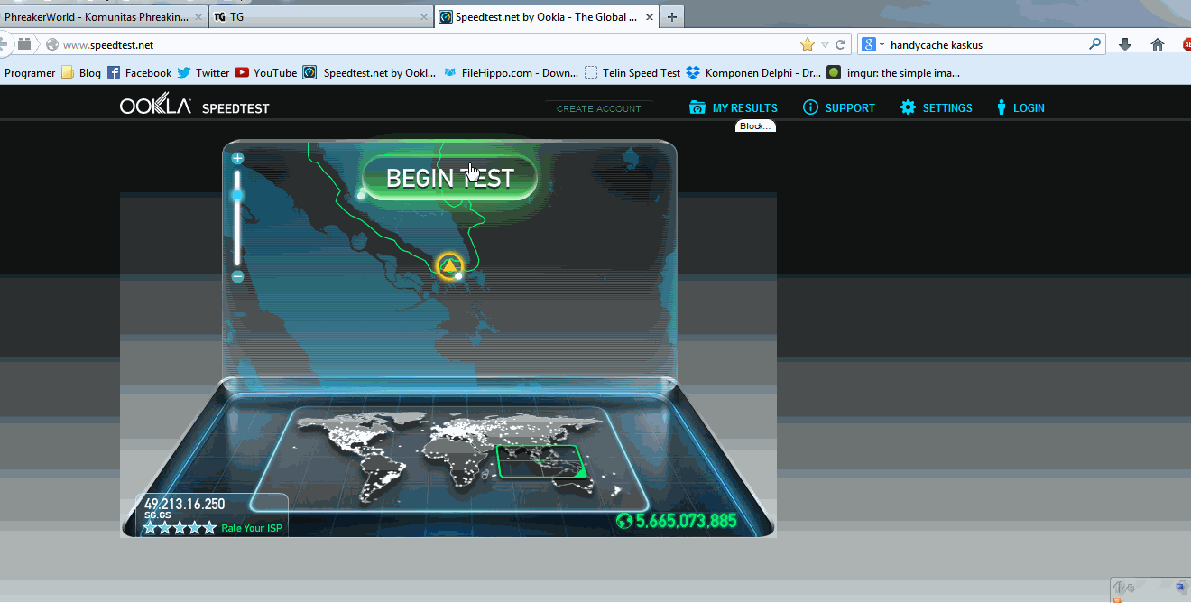Open MY RESULTS page
The image size is (1191, 603).
coord(734,107)
